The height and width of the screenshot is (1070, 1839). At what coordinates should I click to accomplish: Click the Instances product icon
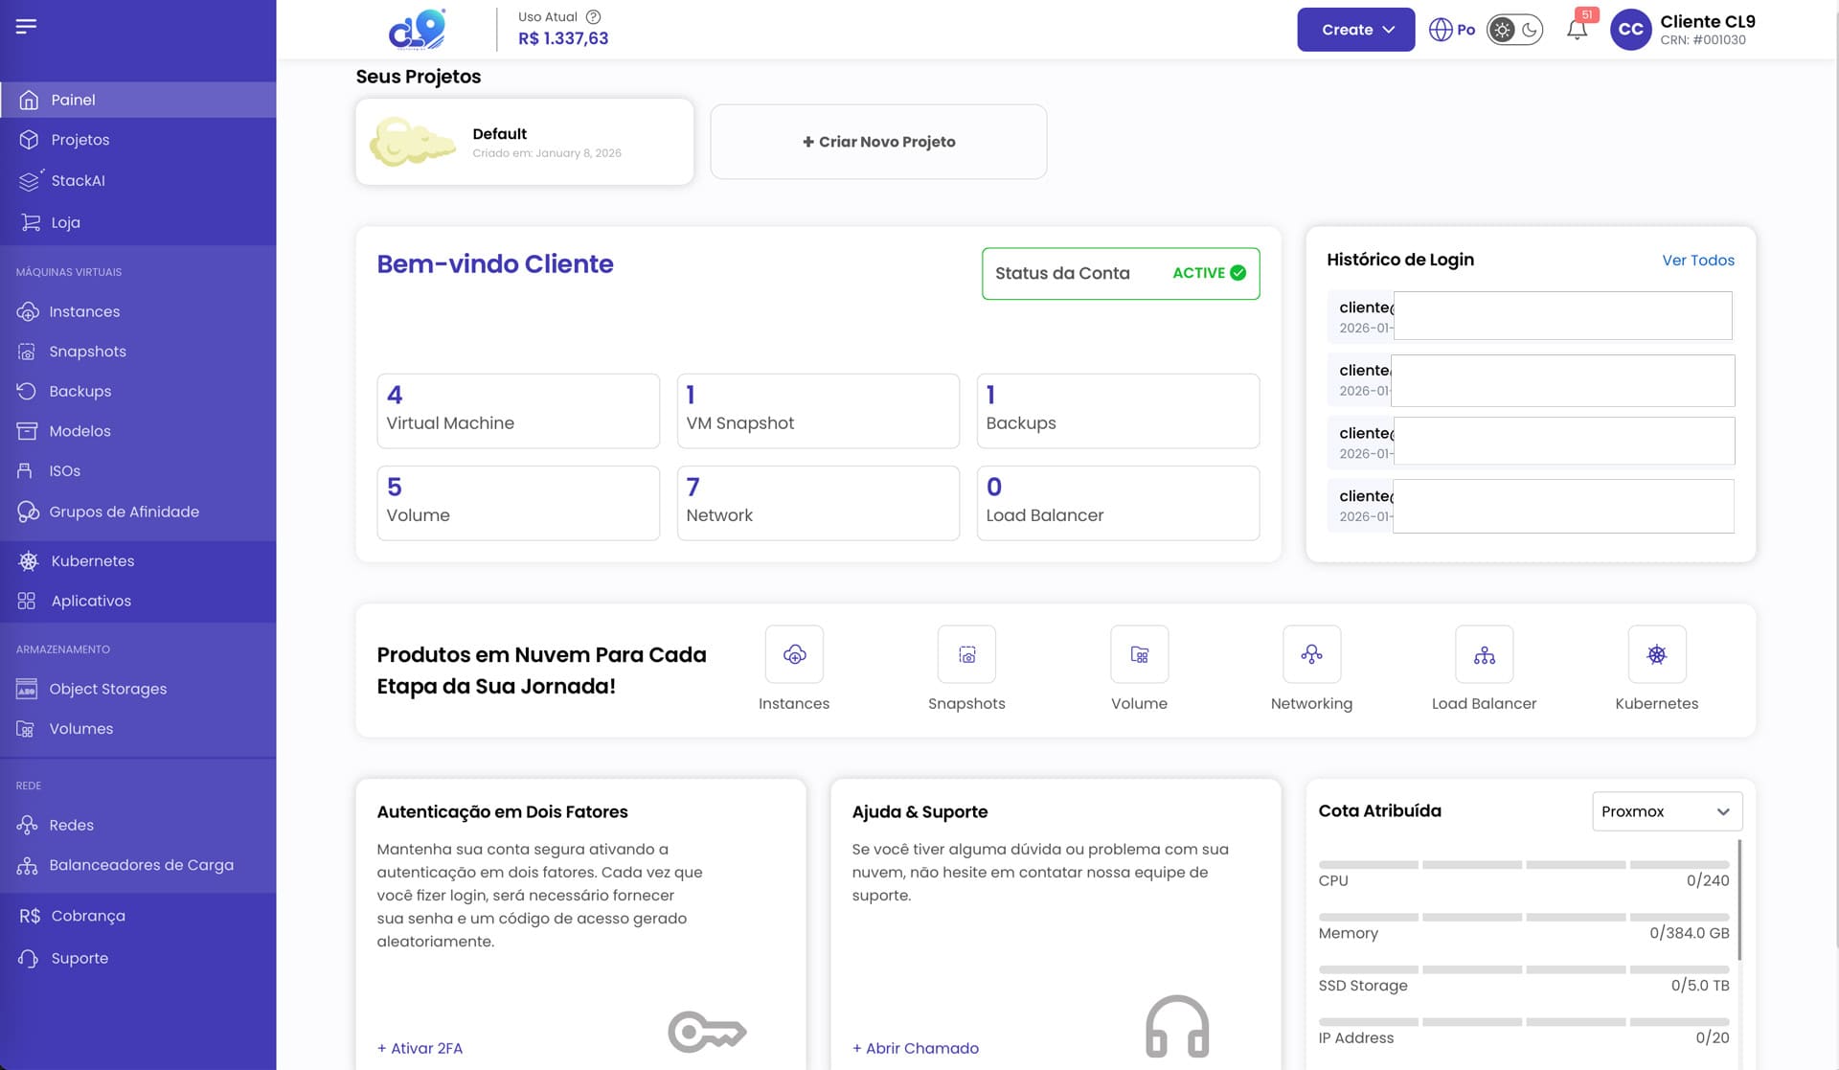(x=794, y=654)
